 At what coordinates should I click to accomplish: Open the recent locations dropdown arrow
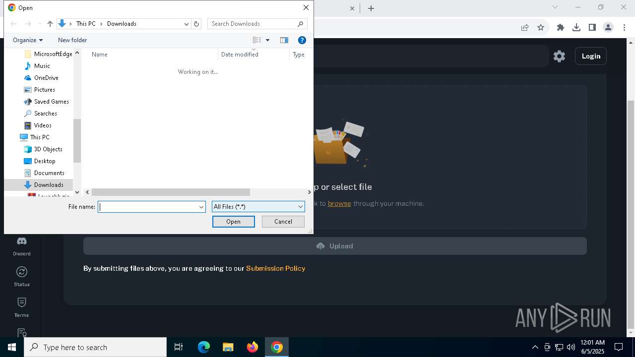(40, 24)
